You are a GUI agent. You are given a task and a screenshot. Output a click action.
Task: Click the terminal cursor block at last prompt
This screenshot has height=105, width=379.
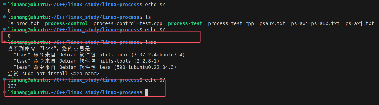(x=147, y=92)
